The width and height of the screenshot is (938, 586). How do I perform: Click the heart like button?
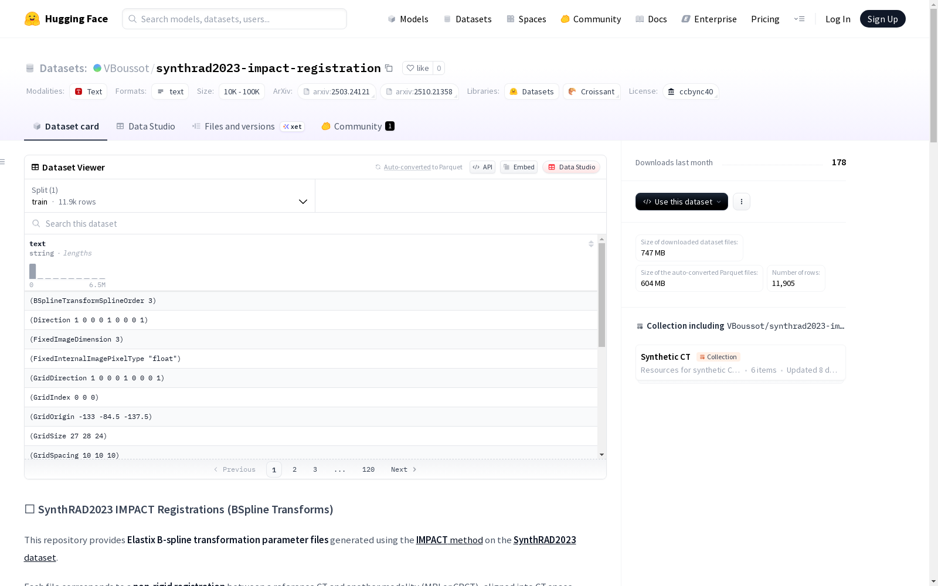(417, 68)
